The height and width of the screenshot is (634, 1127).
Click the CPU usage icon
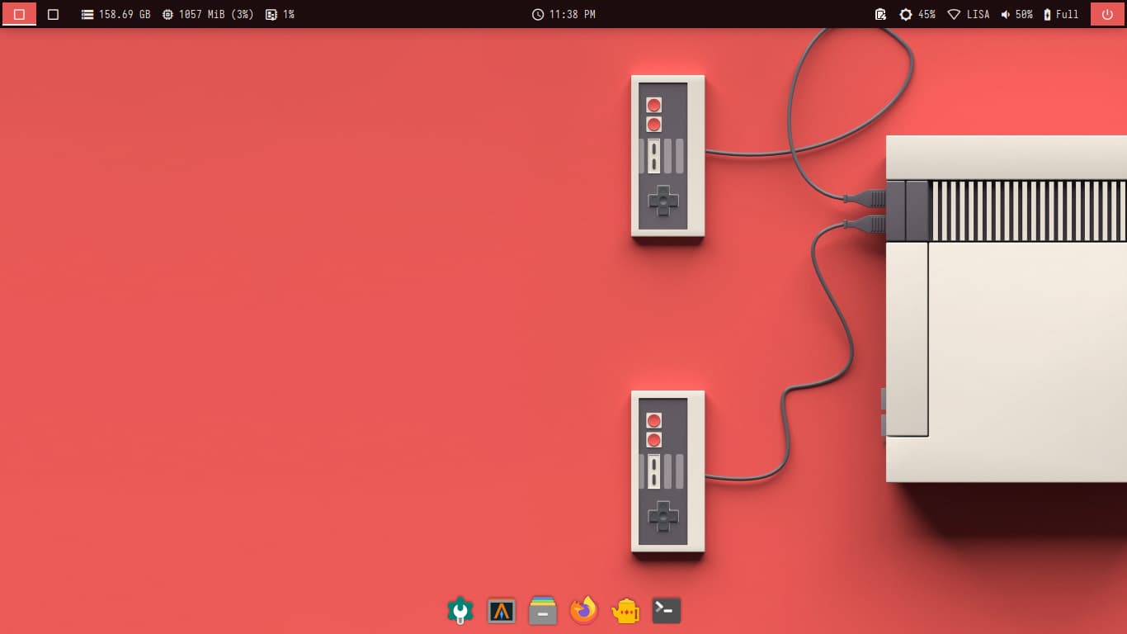click(x=271, y=15)
